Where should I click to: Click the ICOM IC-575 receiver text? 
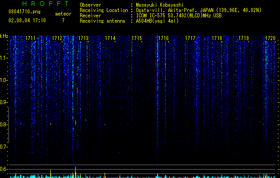pos(179,16)
